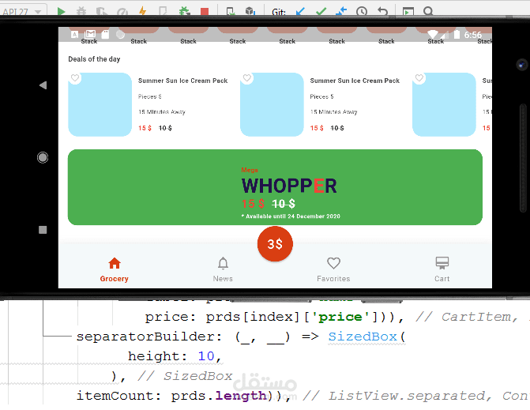Select the Grocery tab
Image resolution: width=530 pixels, height=410 pixels.
tap(115, 269)
